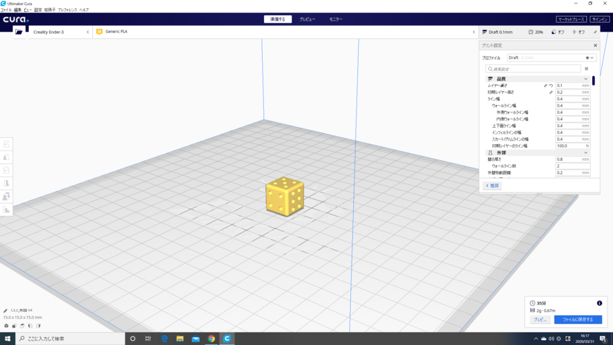Image resolution: width=613 pixels, height=345 pixels.
Task: Click the adhesion オフ icon
Action: [x=574, y=32]
